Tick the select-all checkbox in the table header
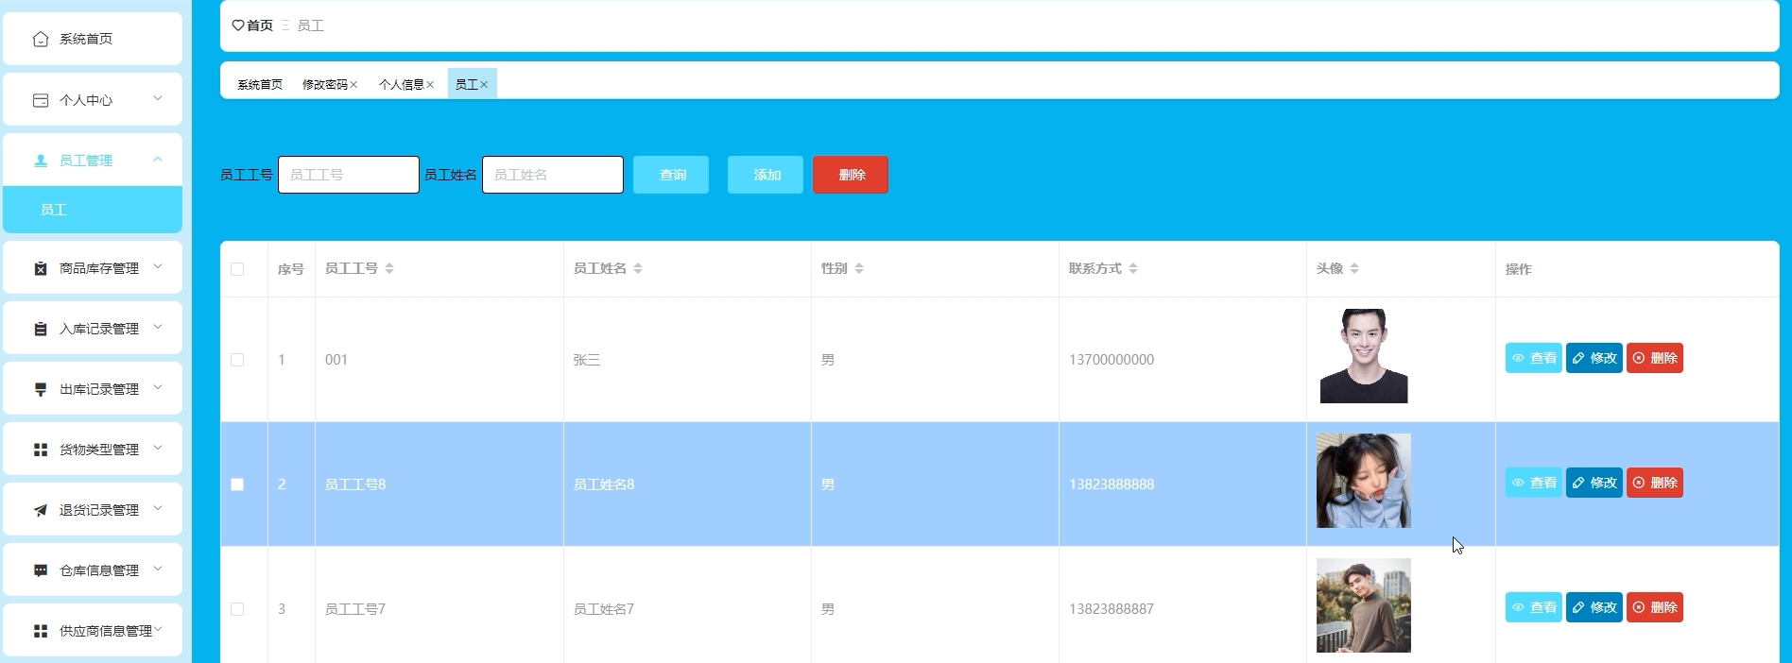The height and width of the screenshot is (663, 1792). click(237, 269)
